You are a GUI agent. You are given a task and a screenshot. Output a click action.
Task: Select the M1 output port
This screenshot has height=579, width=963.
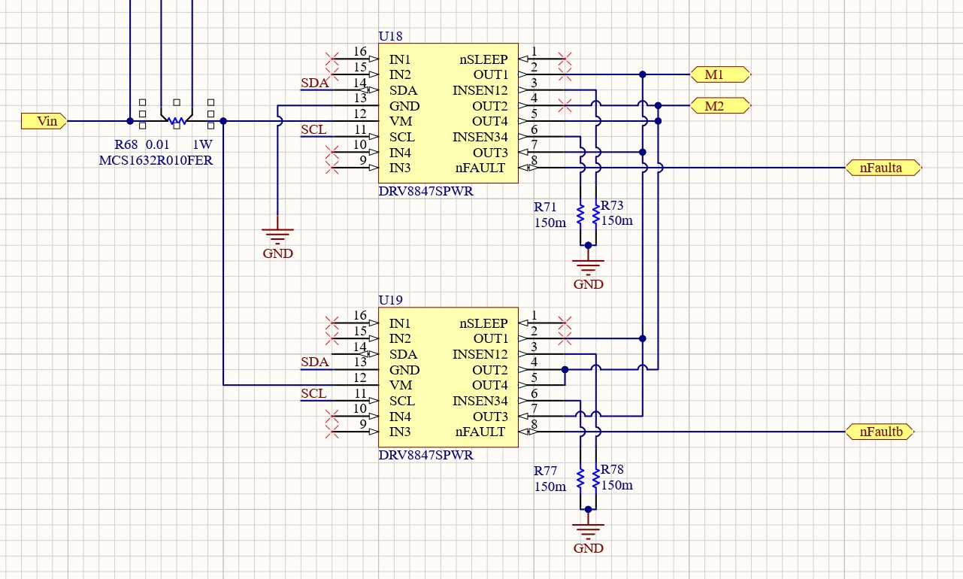720,74
